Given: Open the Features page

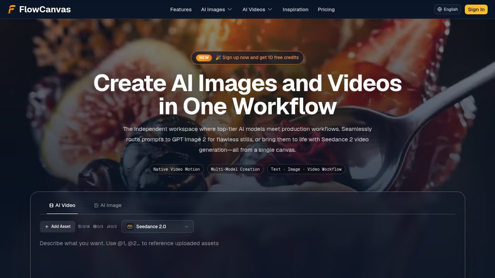Looking at the screenshot, I should click(x=181, y=9).
